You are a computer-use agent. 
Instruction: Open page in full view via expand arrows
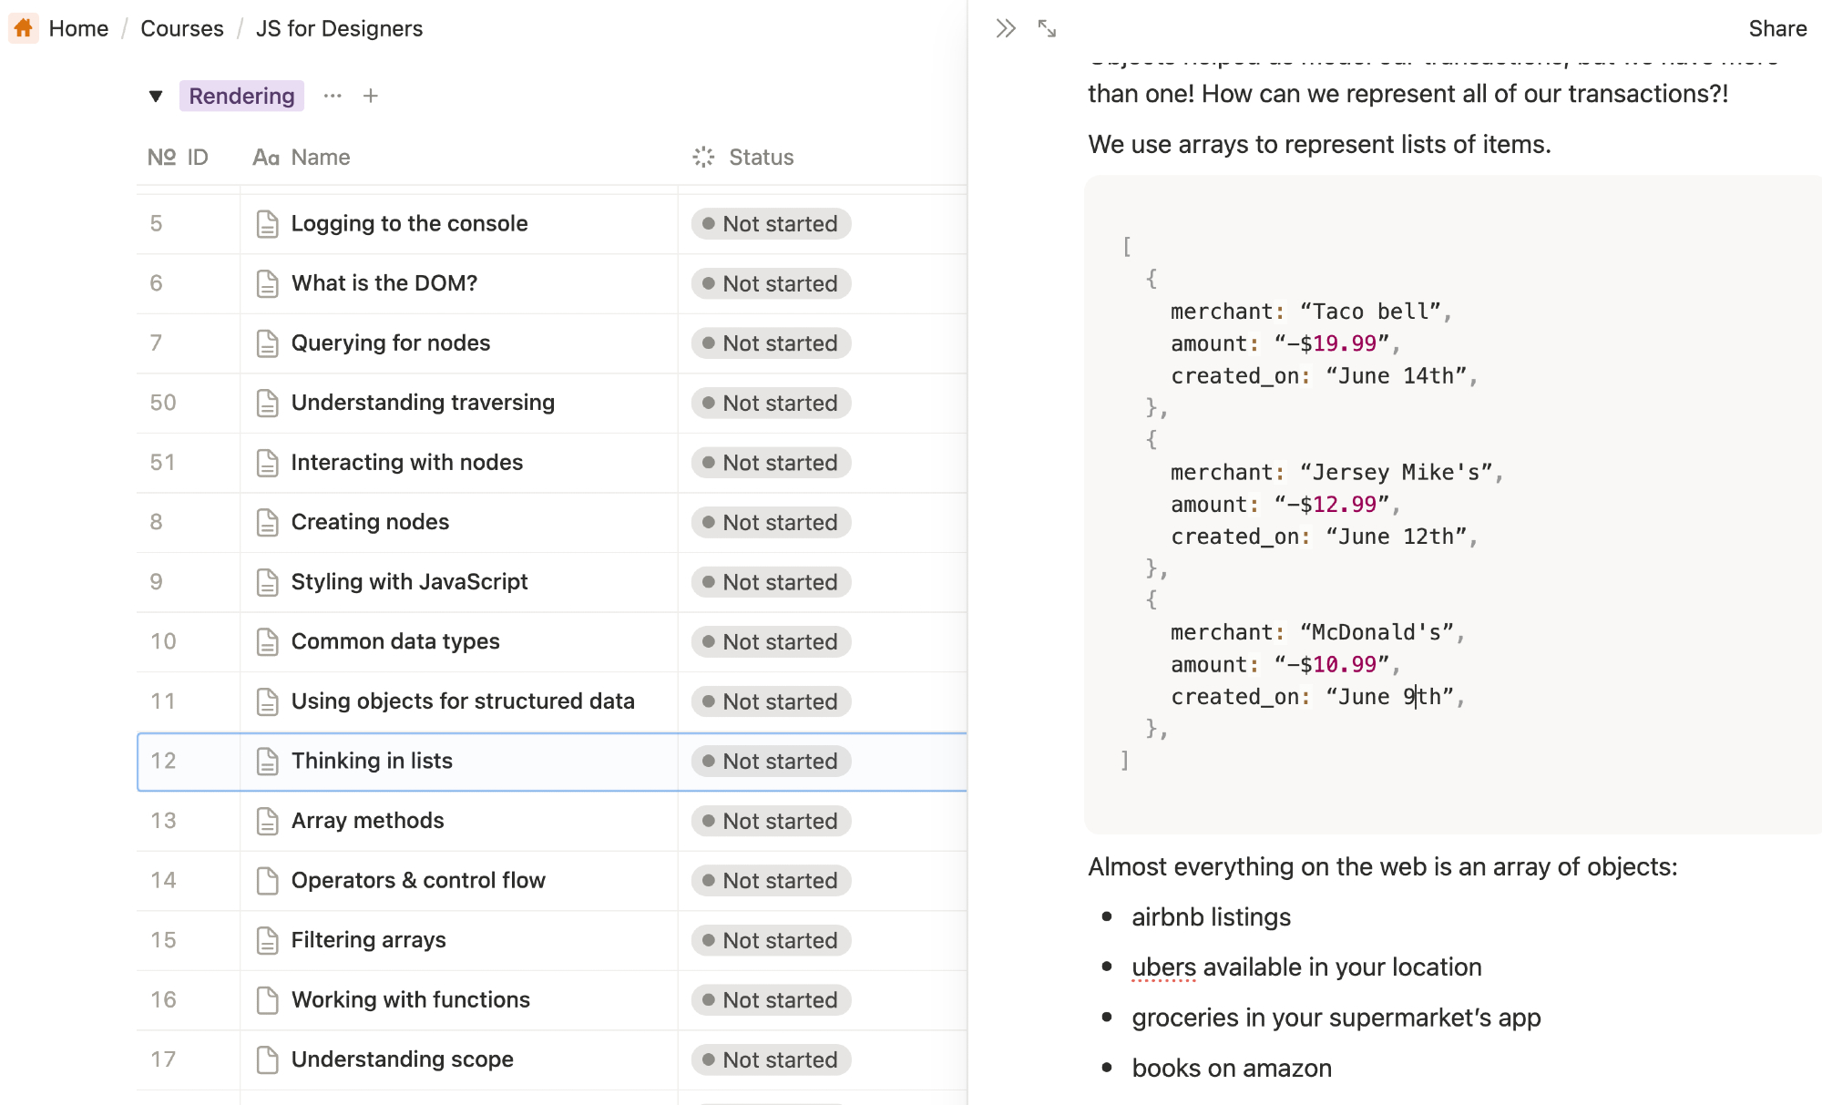(1047, 29)
